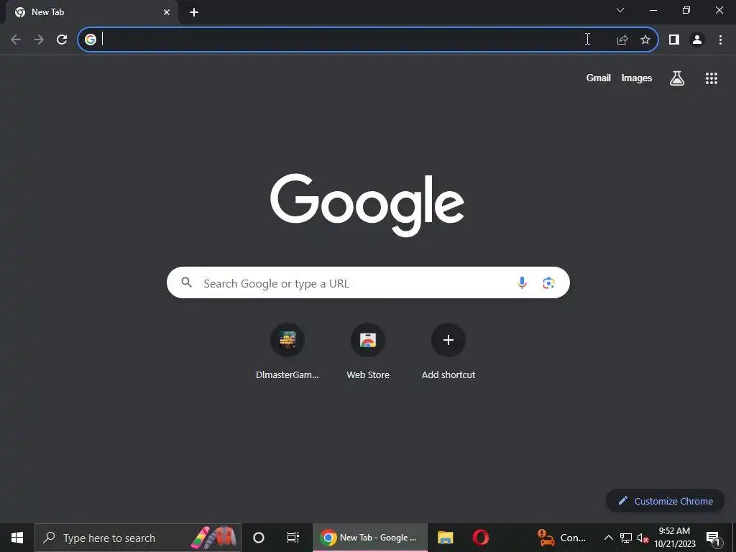Open Task View on the taskbar
This screenshot has height=552, width=736.
[x=293, y=538]
